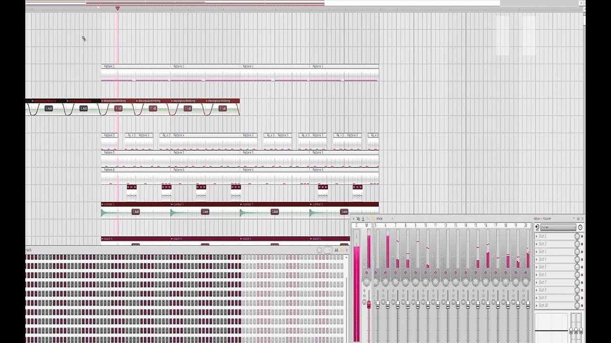Click the mix level knob for Slot 1
Screen dimensions: 611x343
coord(577,236)
